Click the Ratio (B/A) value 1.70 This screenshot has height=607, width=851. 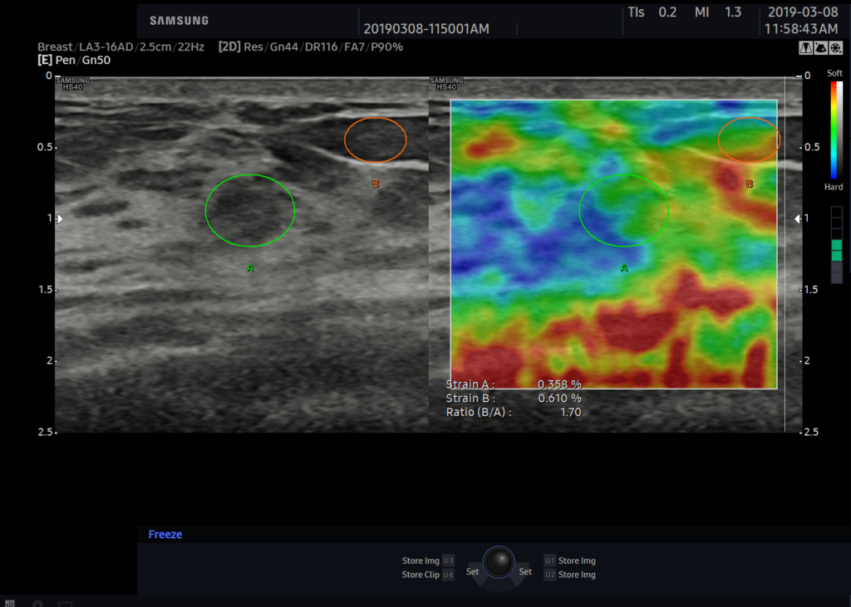tap(570, 412)
